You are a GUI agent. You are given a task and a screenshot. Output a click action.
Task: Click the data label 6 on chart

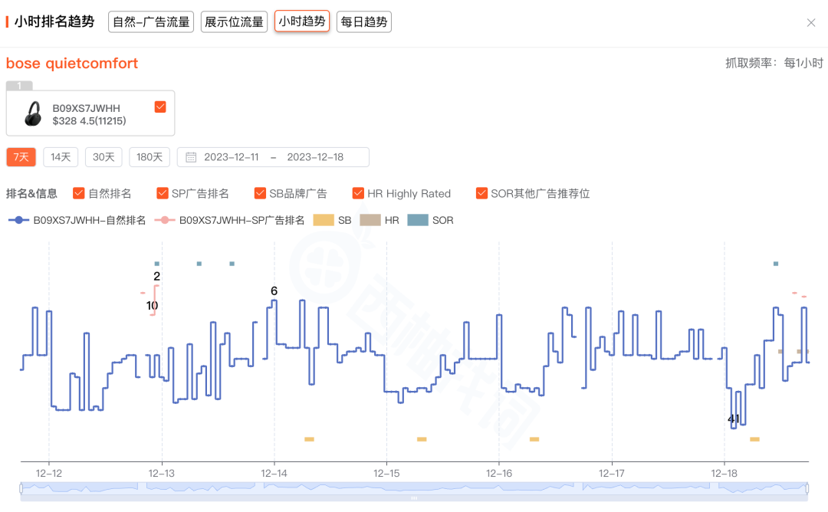tap(274, 290)
